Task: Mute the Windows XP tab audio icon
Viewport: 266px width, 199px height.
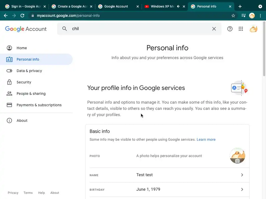Action: click(x=178, y=6)
